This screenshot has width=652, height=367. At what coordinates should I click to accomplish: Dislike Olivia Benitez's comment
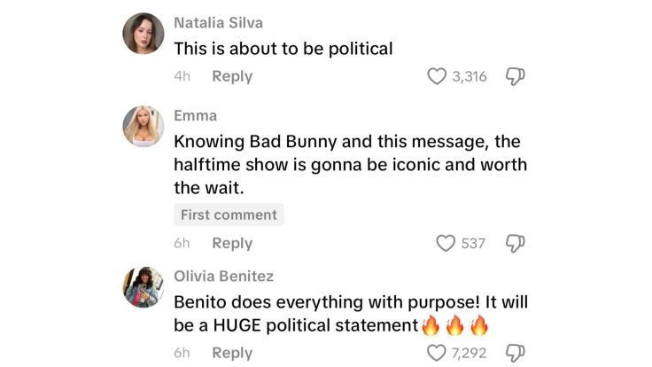(x=515, y=353)
